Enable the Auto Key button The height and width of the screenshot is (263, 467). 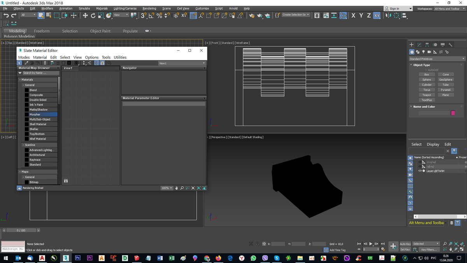405,244
